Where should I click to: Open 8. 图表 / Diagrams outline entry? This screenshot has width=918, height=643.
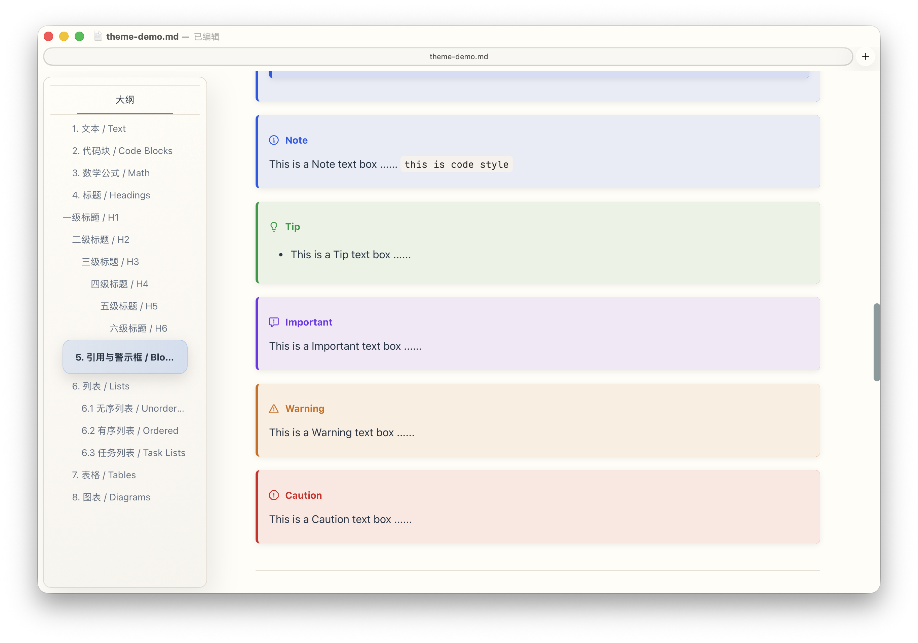pyautogui.click(x=111, y=497)
